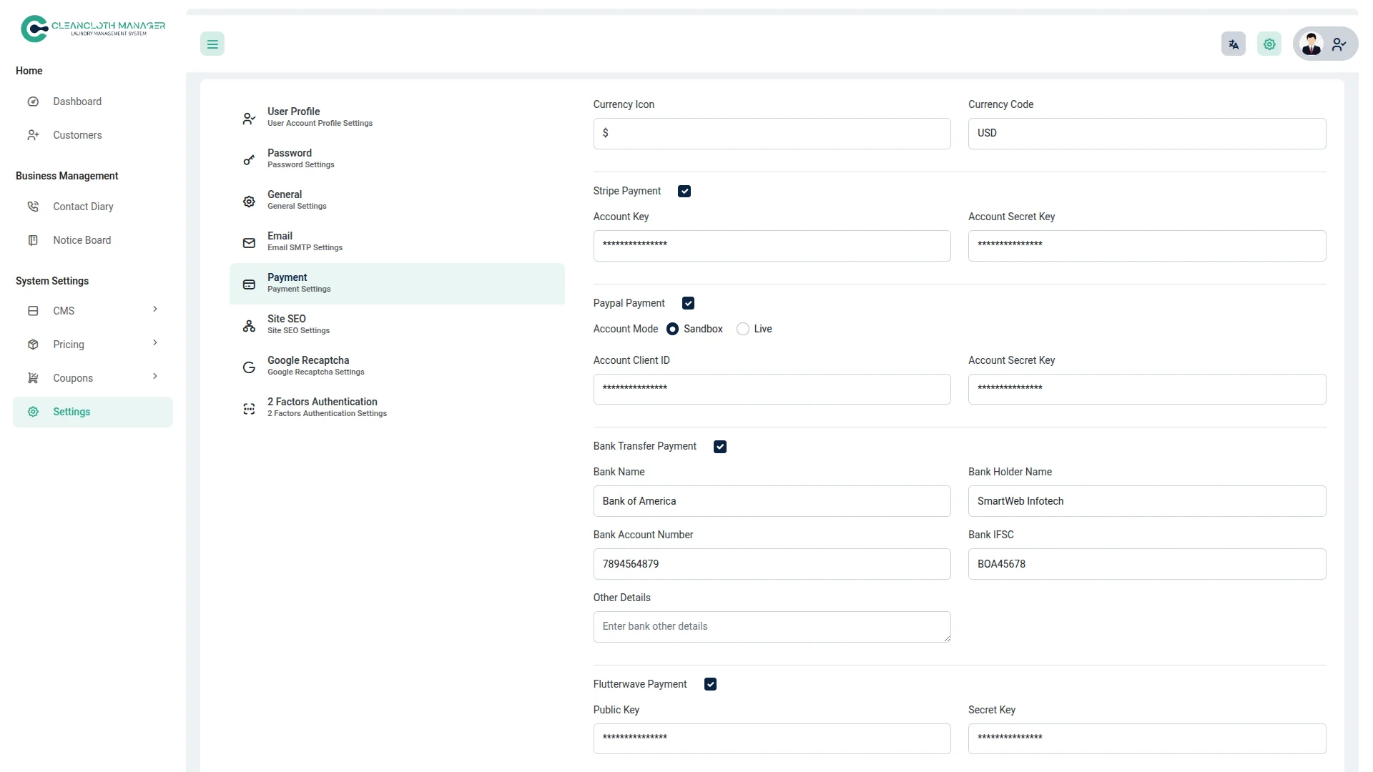Screen dimensions: 1373x772
Task: Click the Bank Name input field
Action: click(x=772, y=502)
